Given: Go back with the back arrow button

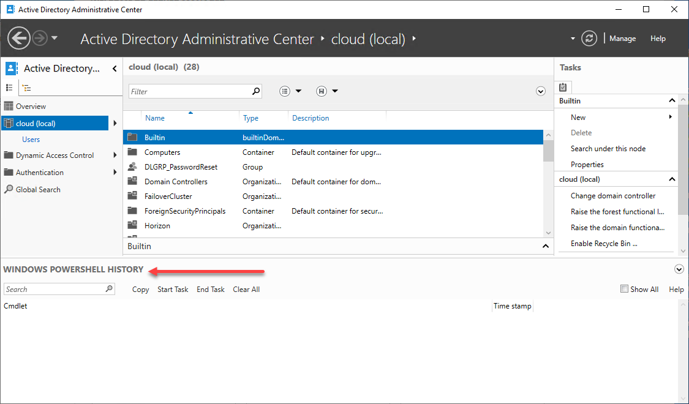Looking at the screenshot, I should (x=19, y=38).
